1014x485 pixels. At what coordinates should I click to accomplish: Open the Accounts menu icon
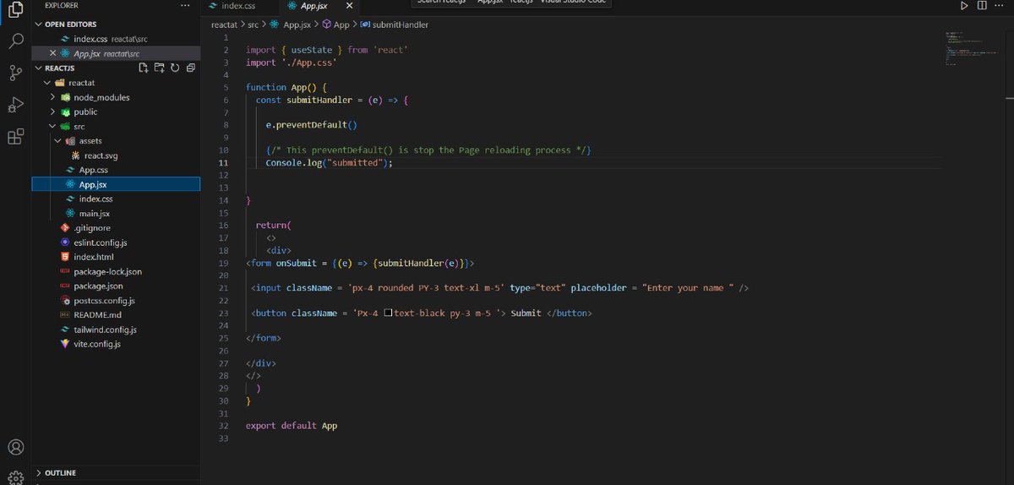[x=15, y=447]
